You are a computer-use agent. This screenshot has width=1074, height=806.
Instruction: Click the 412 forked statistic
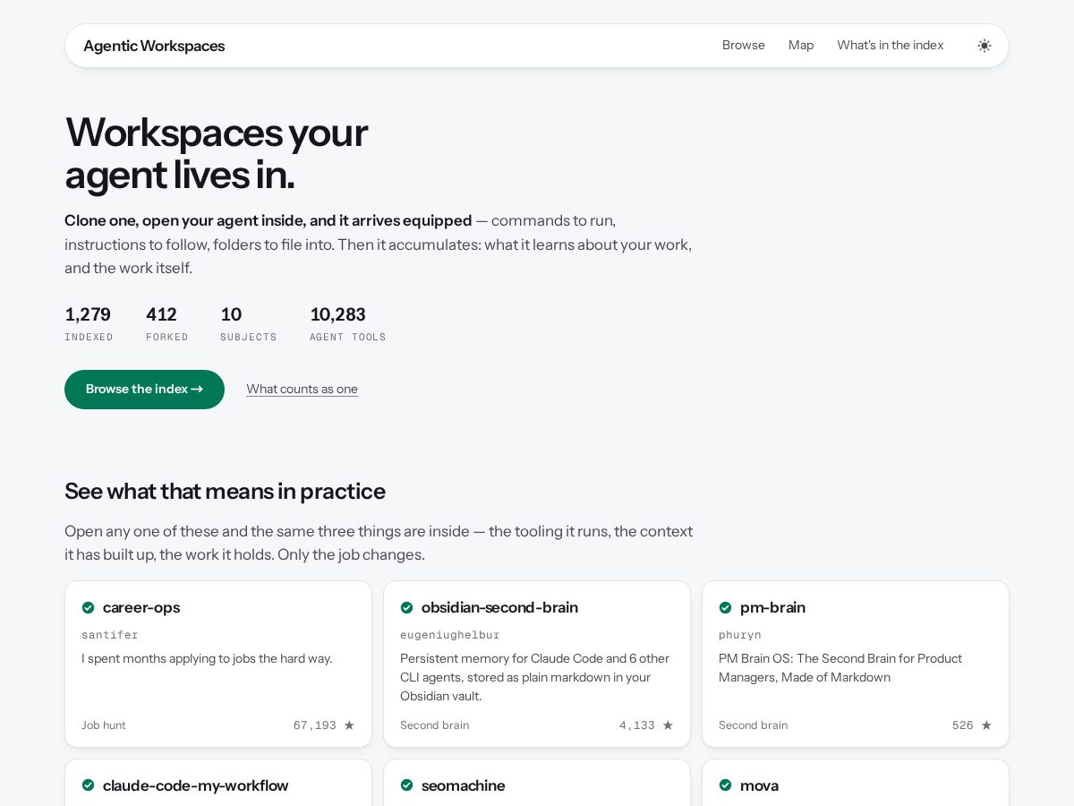pos(167,324)
